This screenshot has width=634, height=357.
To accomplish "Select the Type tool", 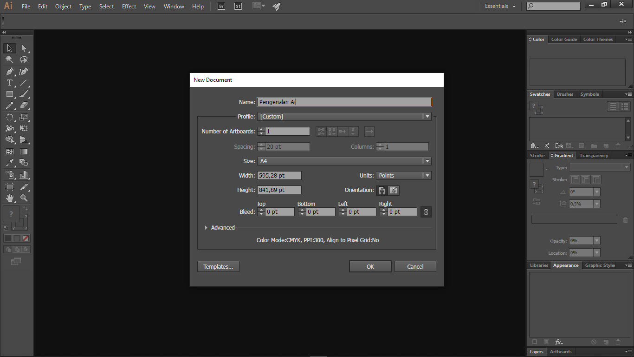I will coord(9,83).
